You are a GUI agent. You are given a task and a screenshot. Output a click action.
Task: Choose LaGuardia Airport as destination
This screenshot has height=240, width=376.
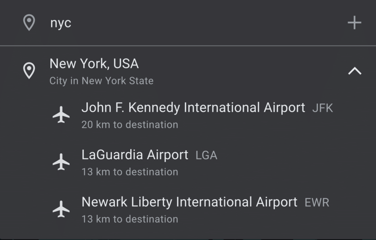point(134,155)
